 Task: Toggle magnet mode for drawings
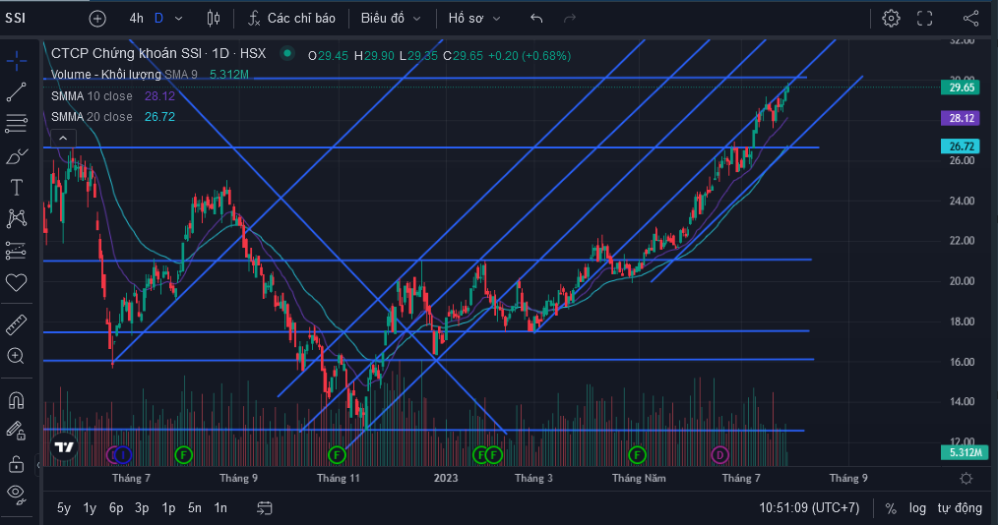(16, 400)
